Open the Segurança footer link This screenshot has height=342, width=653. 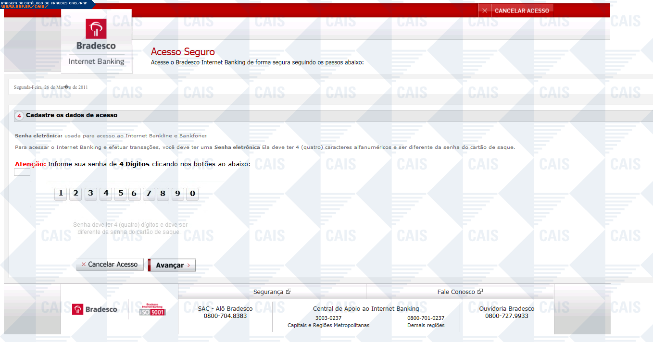pyautogui.click(x=268, y=292)
